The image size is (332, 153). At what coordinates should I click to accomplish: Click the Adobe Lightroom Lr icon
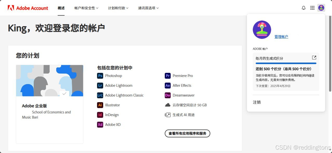pos(100,86)
